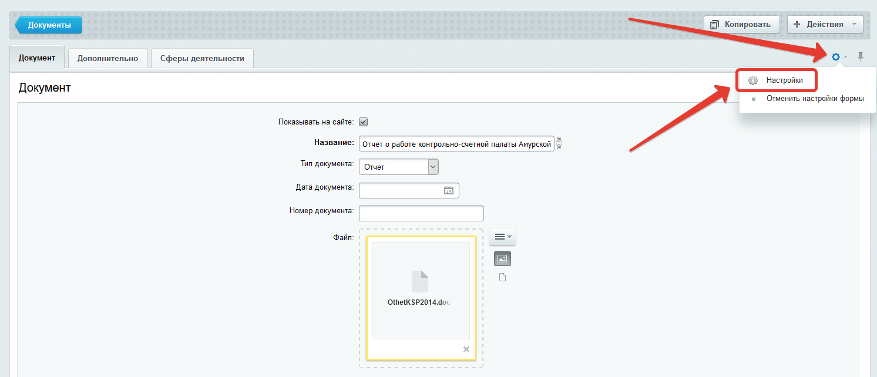Open the Сферы деятельности tab
The image size is (877, 377).
click(x=202, y=58)
